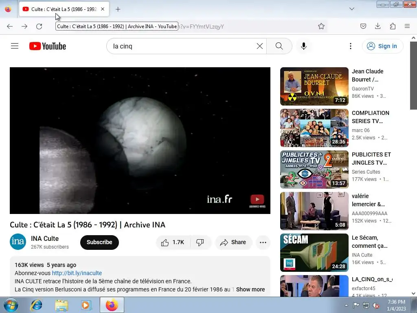This screenshot has height=313, width=417.
Task: Open Windows Media Player from the taskbar
Action: pyautogui.click(x=86, y=305)
